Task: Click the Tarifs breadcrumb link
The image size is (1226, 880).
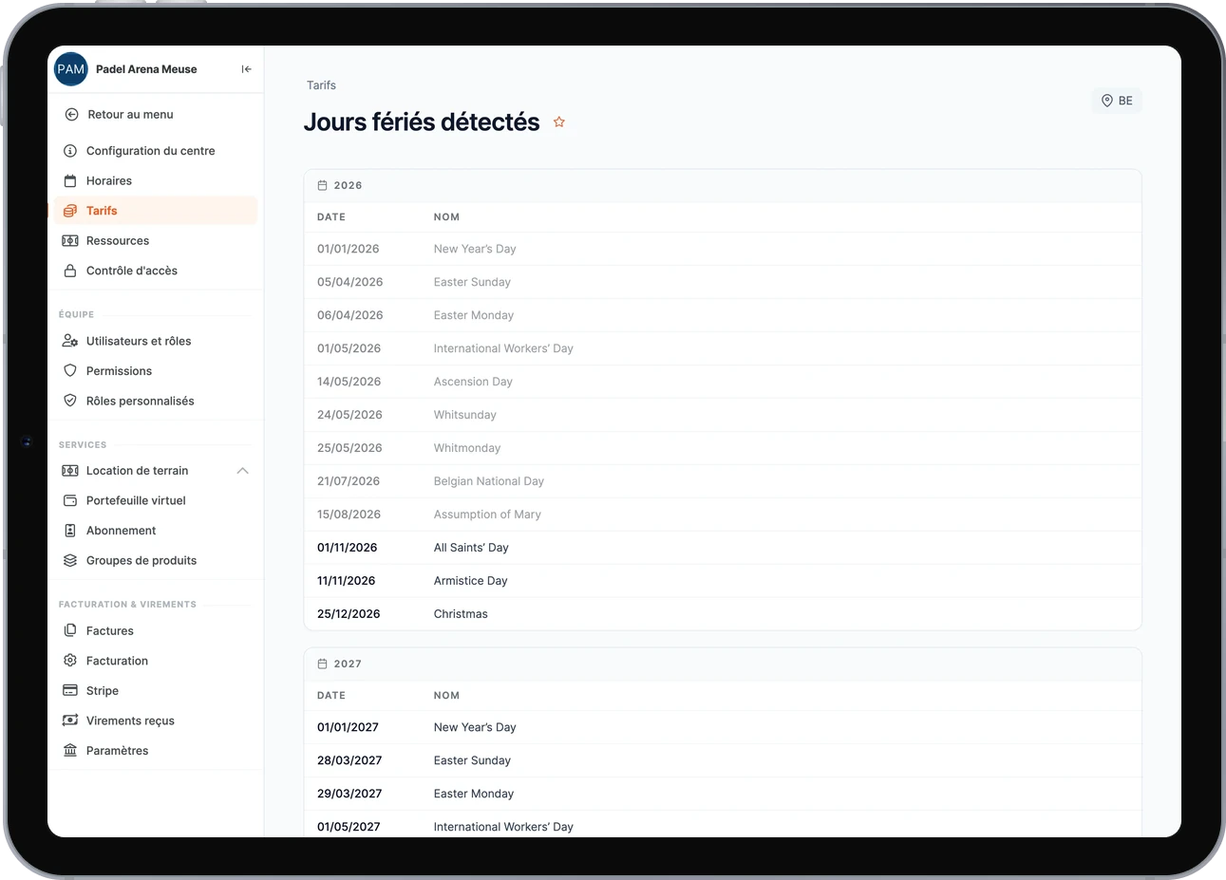Action: [321, 85]
